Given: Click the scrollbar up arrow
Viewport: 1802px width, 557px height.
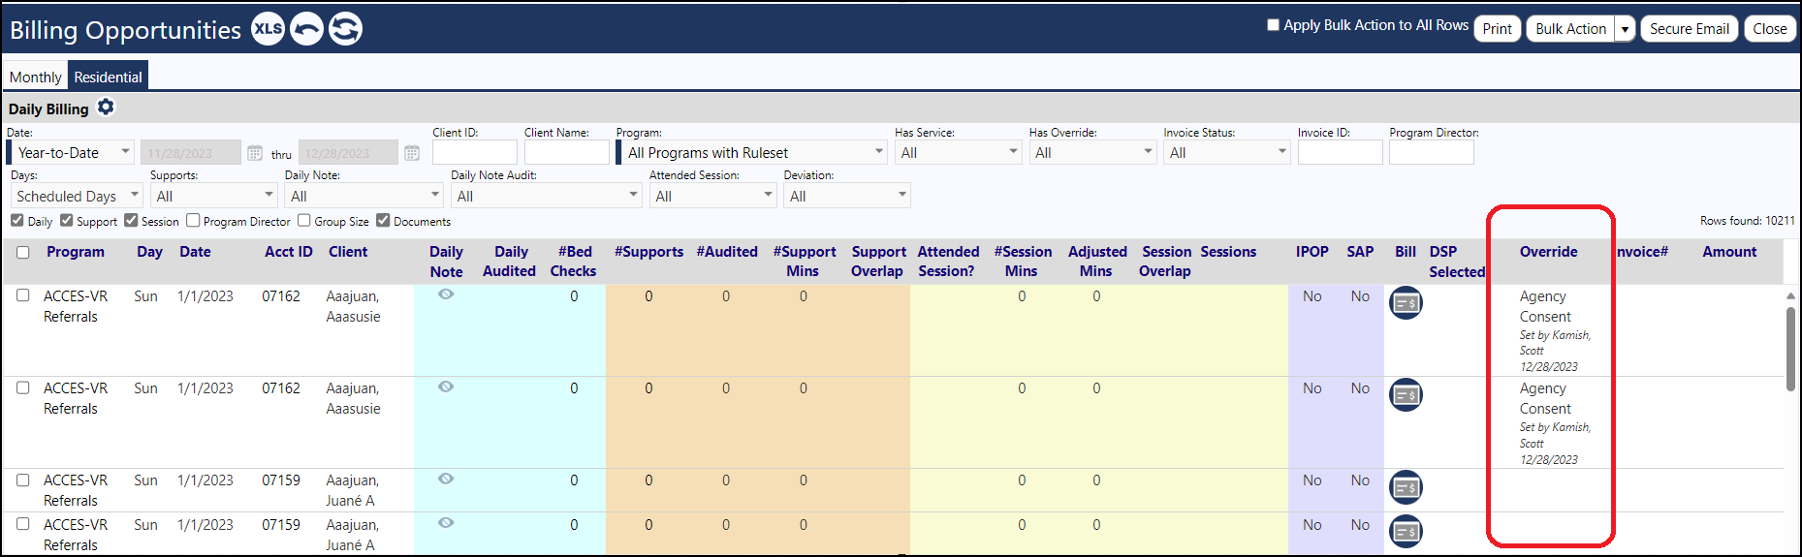Looking at the screenshot, I should (x=1790, y=294).
